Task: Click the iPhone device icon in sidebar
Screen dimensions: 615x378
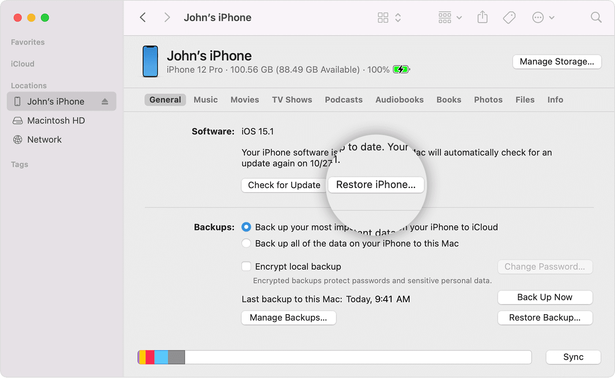Action: pyautogui.click(x=17, y=101)
